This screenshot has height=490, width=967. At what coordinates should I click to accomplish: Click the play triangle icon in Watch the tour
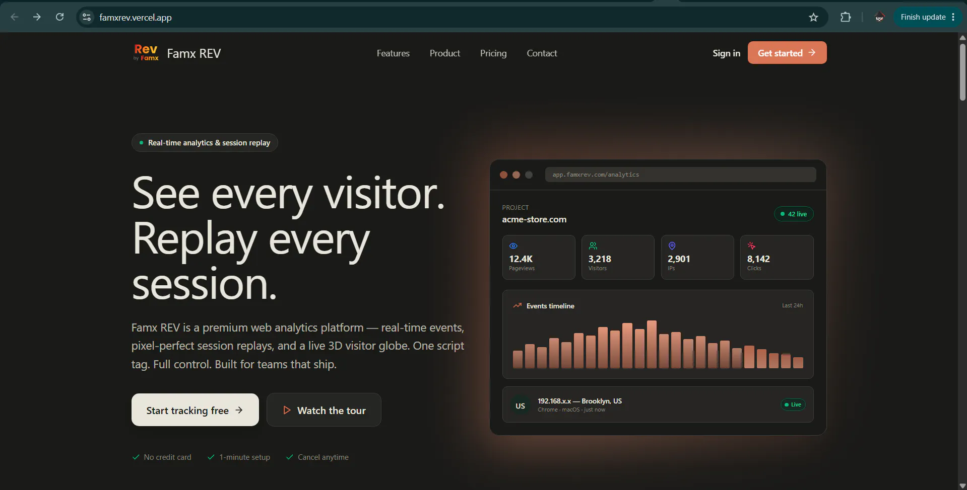click(287, 410)
